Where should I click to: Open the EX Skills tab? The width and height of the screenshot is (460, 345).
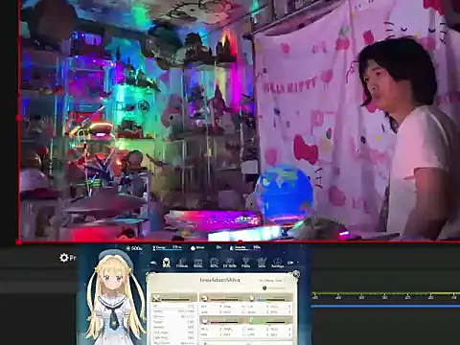click(229, 263)
